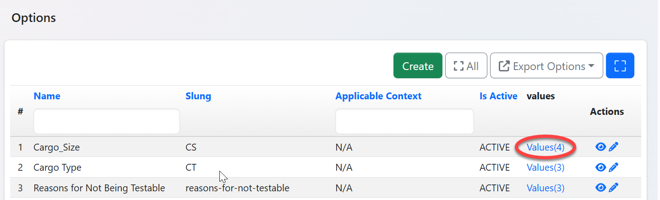Click the blue fullscreen toggle button
This screenshot has height=200, width=660.
[620, 66]
